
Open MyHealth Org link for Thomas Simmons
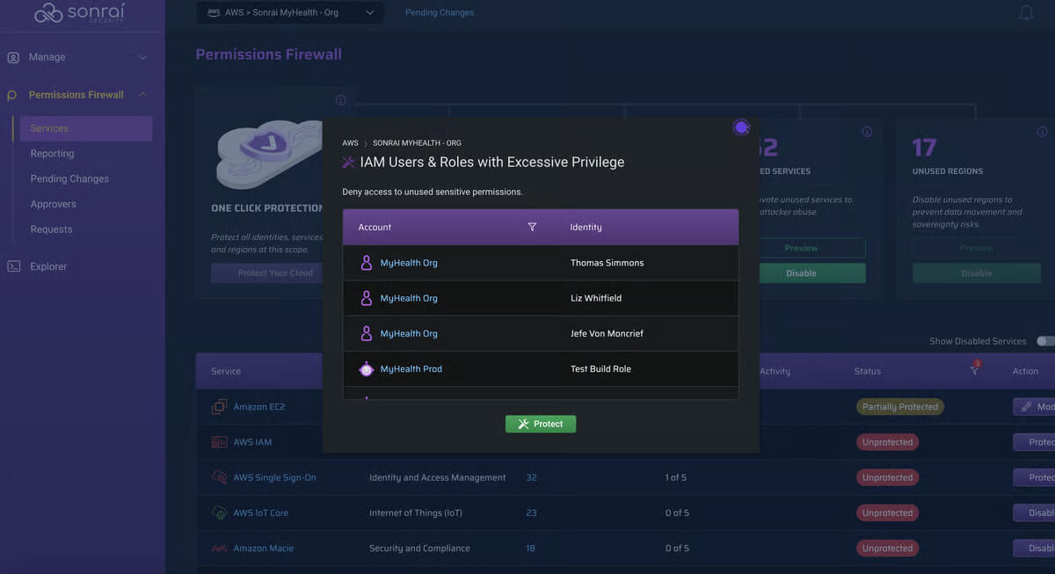[409, 263]
